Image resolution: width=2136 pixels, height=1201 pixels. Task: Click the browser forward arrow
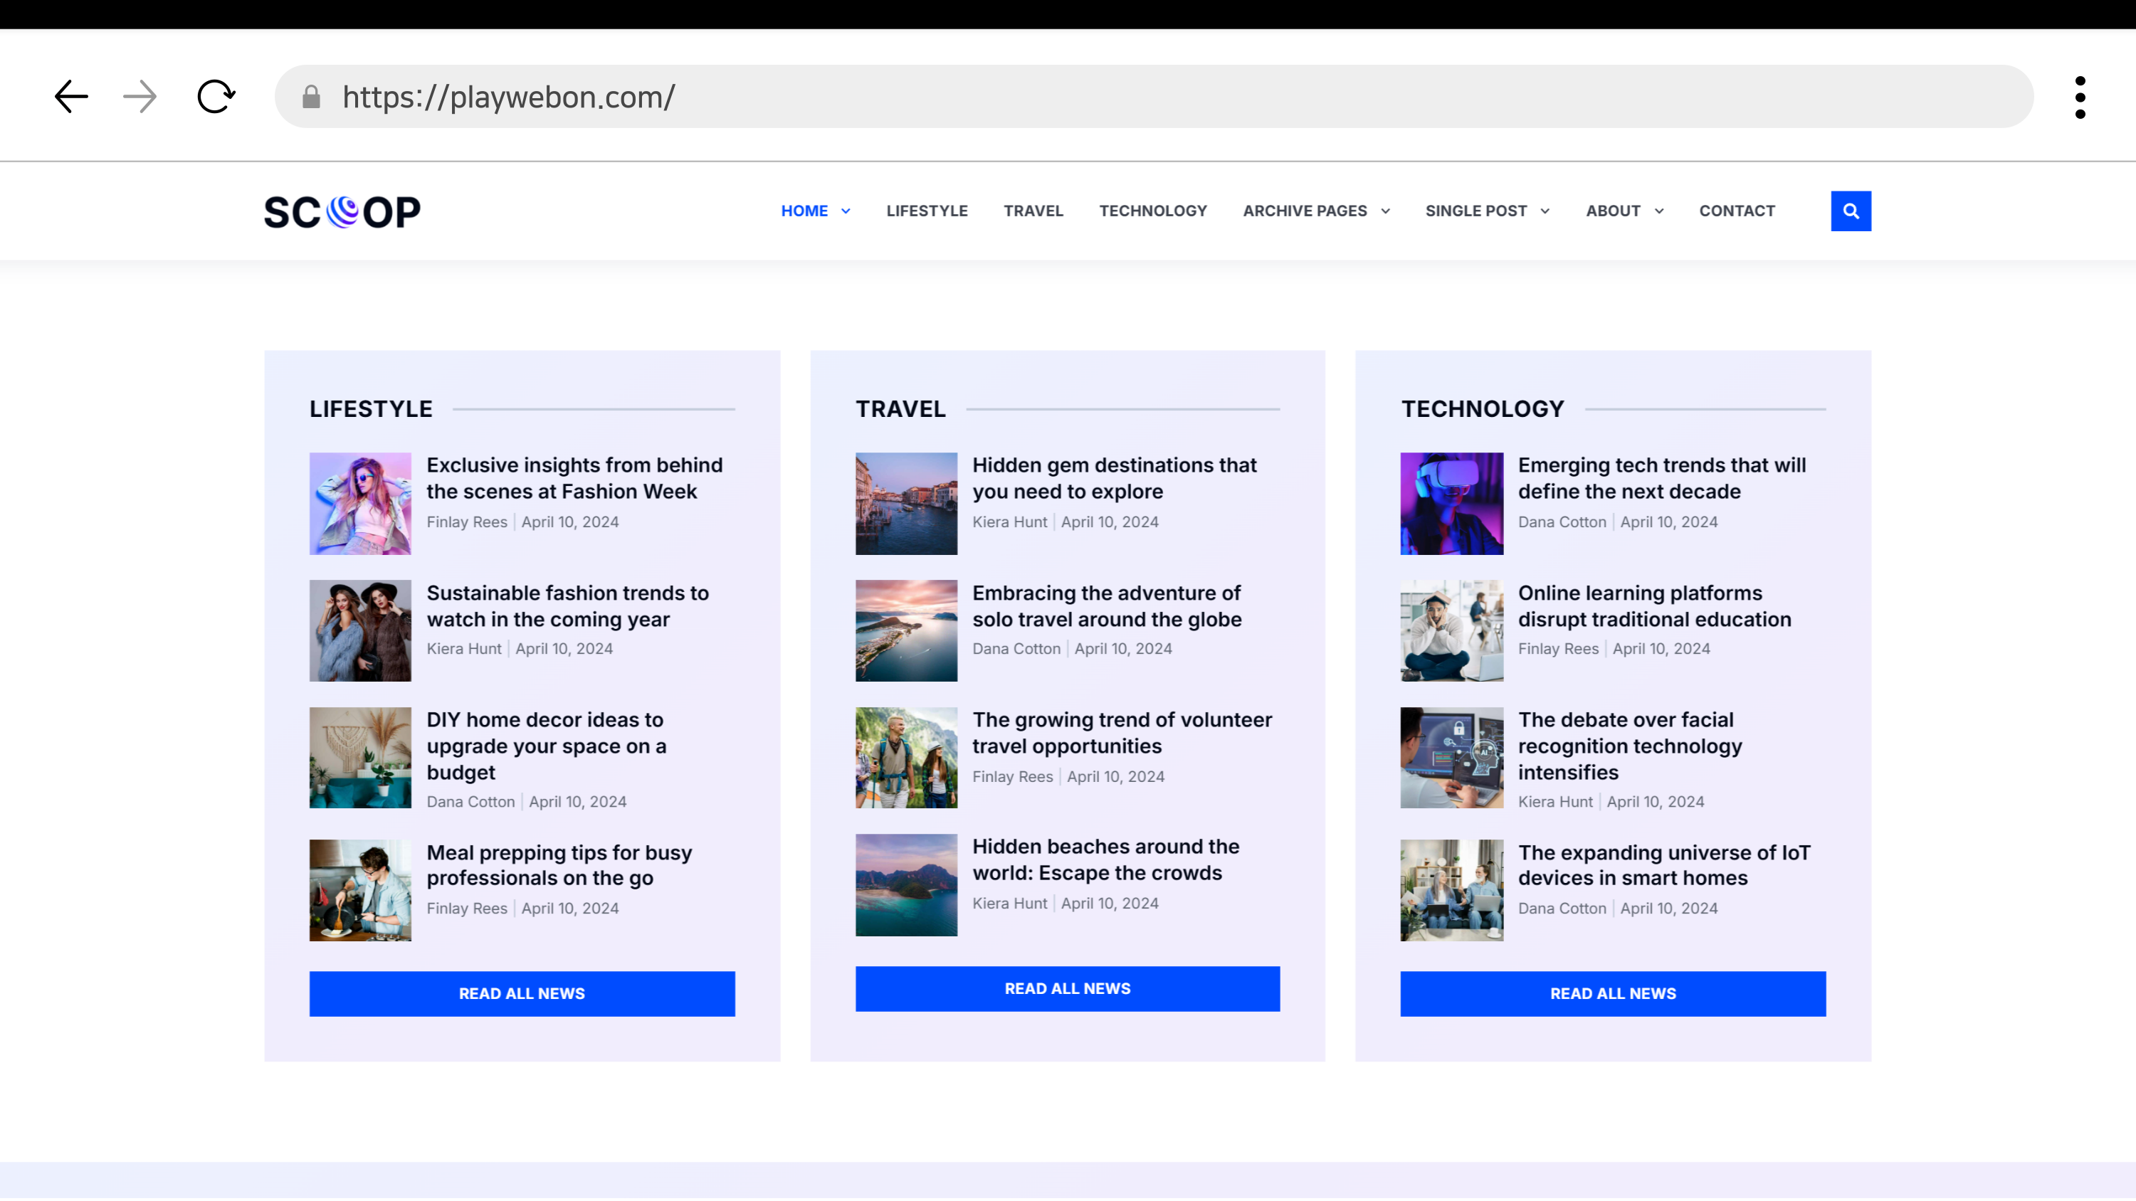pyautogui.click(x=140, y=97)
